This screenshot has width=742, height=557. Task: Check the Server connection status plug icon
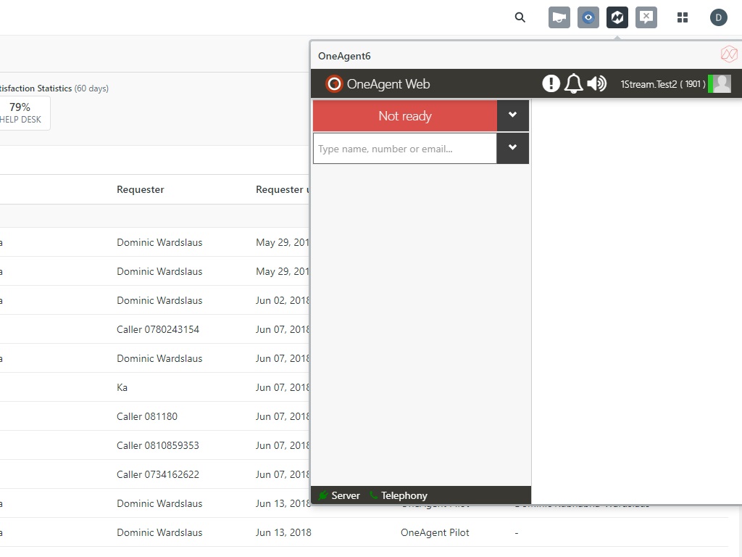(x=323, y=495)
